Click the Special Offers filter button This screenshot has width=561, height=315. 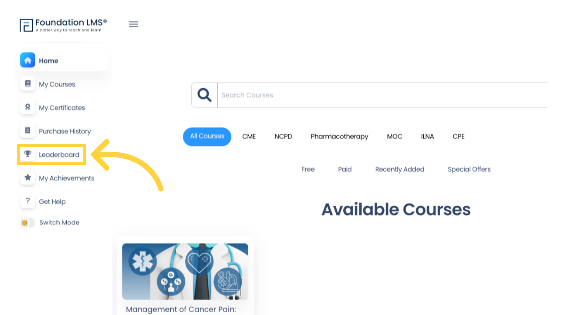point(469,169)
